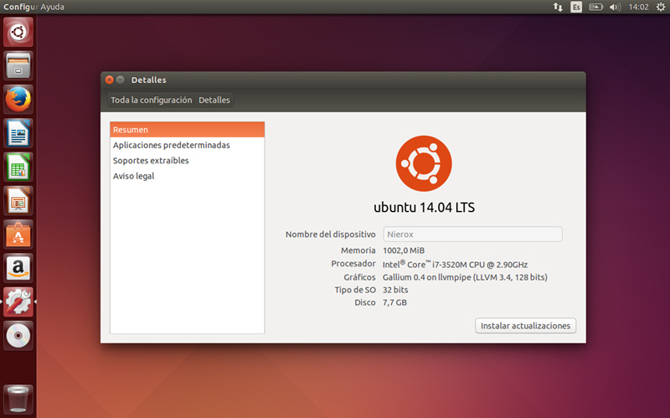Viewport: 670px width, 418px height.
Task: Open Ubuntu Software Center
Action: point(18,235)
